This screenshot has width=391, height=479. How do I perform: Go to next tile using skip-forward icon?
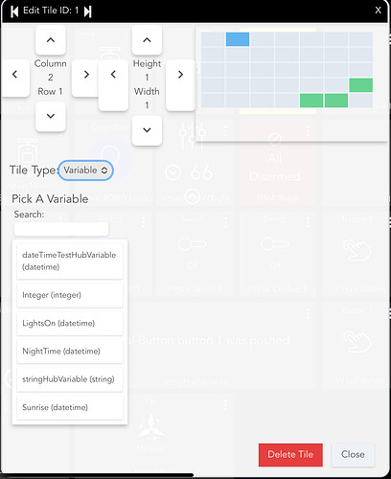[x=88, y=11]
